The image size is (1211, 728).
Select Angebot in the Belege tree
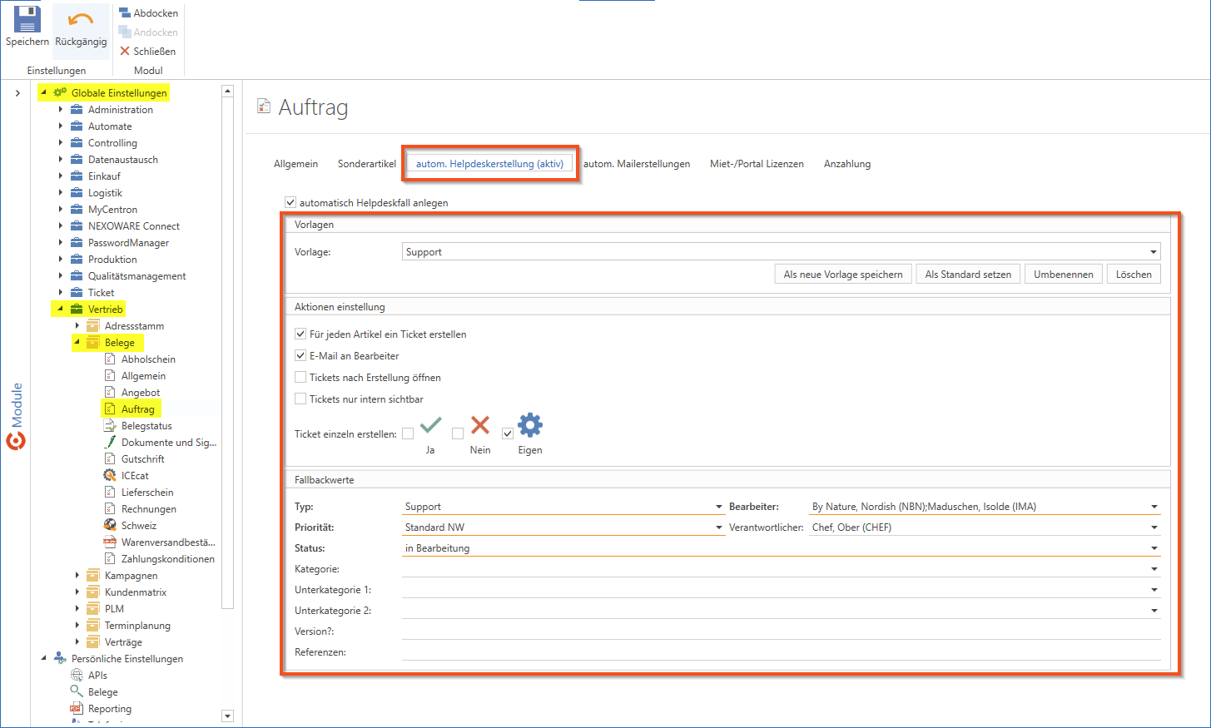point(141,392)
